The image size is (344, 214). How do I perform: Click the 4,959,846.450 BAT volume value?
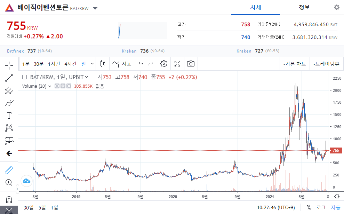(311, 24)
